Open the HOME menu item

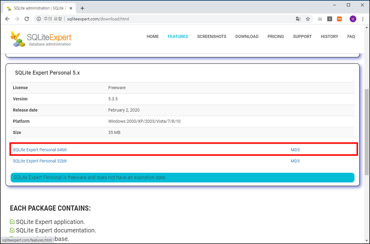point(153,37)
